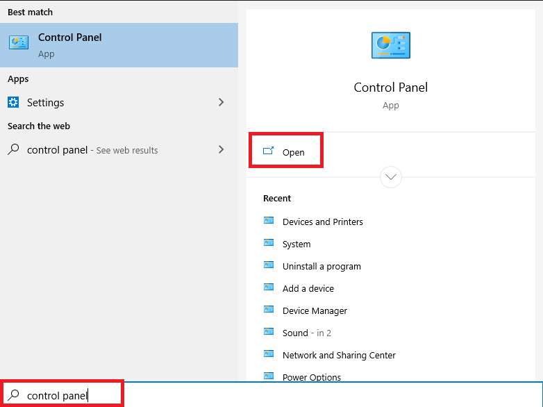This screenshot has width=543, height=407.
Task: Select the Control Panel best match result
Action: [119, 45]
